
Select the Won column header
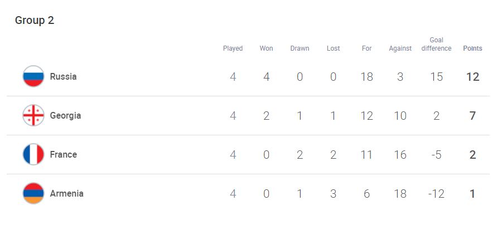click(267, 48)
